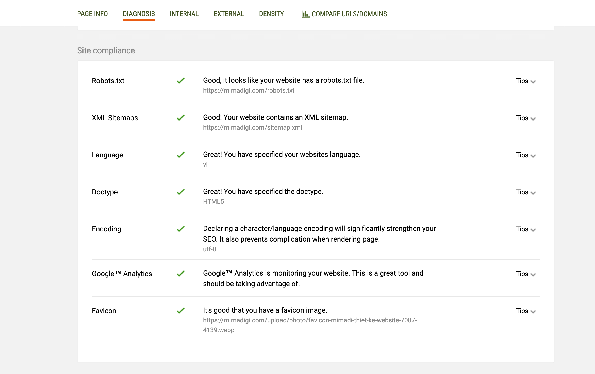
Task: Click the Encoding row checkmark icon
Action: 180,229
